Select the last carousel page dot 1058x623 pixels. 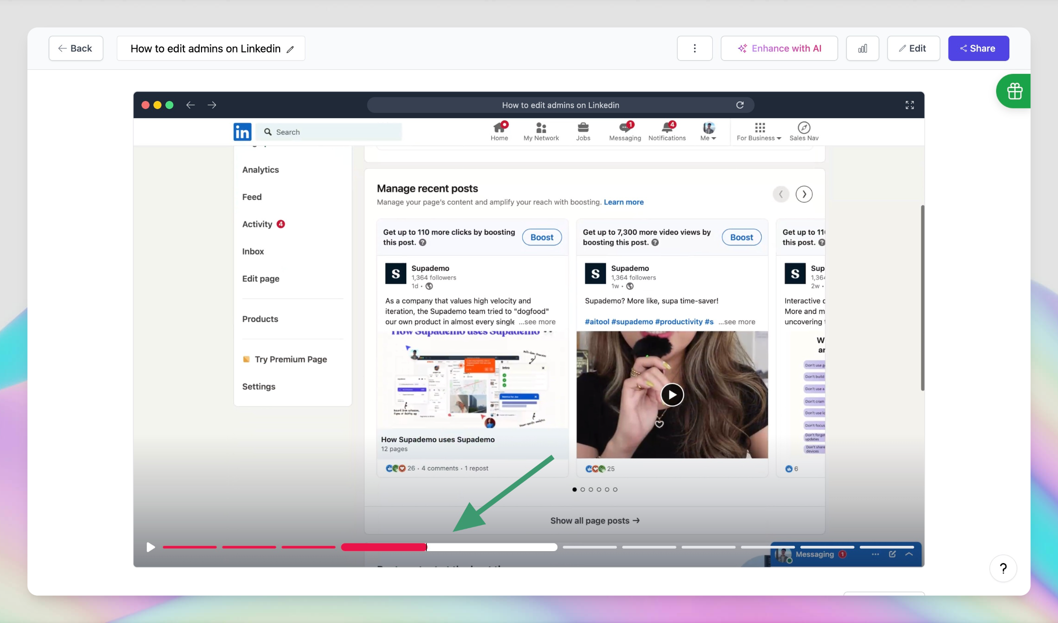tap(615, 490)
